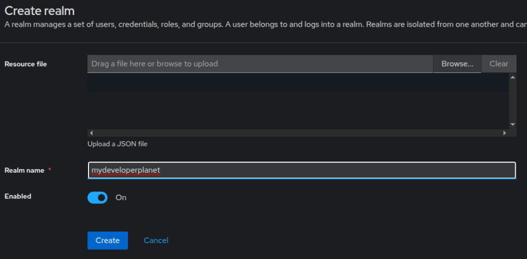The width and height of the screenshot is (527, 259).
Task: Click inside the resource file JSON editor area
Action: coord(298,101)
